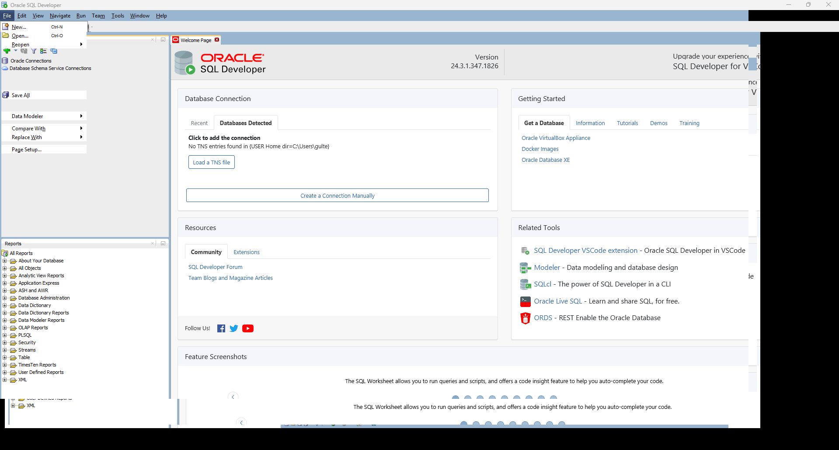The height and width of the screenshot is (450, 839).
Task: Click the Load a TNS file button
Action: click(212, 162)
